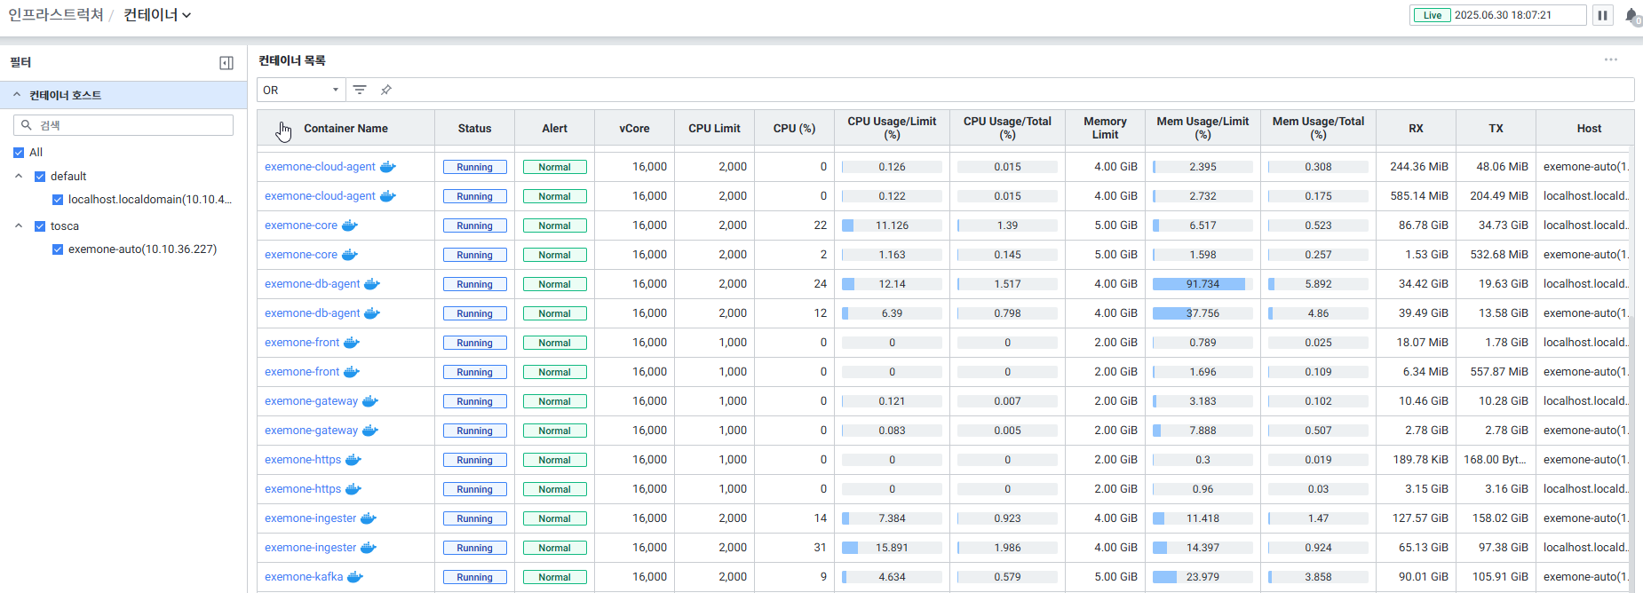Open container list more options

tap(1610, 60)
